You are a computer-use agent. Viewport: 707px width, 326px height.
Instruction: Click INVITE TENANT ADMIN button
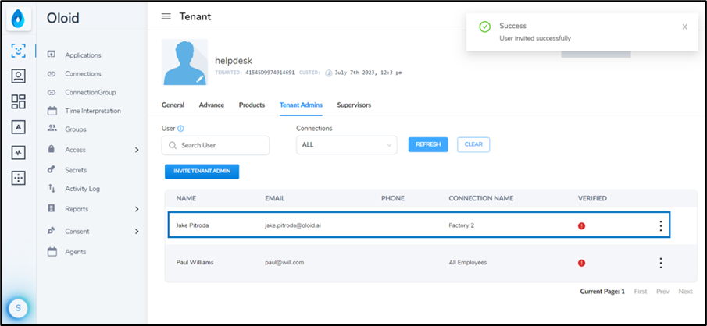(202, 172)
